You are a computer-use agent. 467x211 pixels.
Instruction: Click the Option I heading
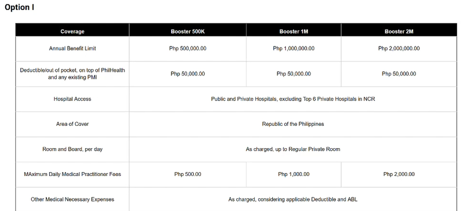(19, 7)
